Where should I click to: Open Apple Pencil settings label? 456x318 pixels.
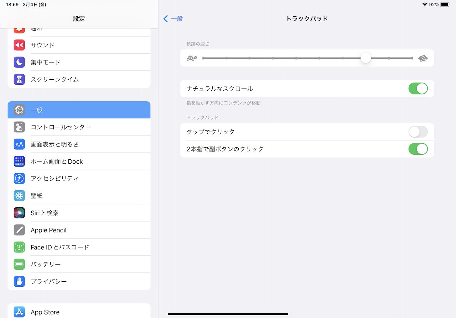48,230
